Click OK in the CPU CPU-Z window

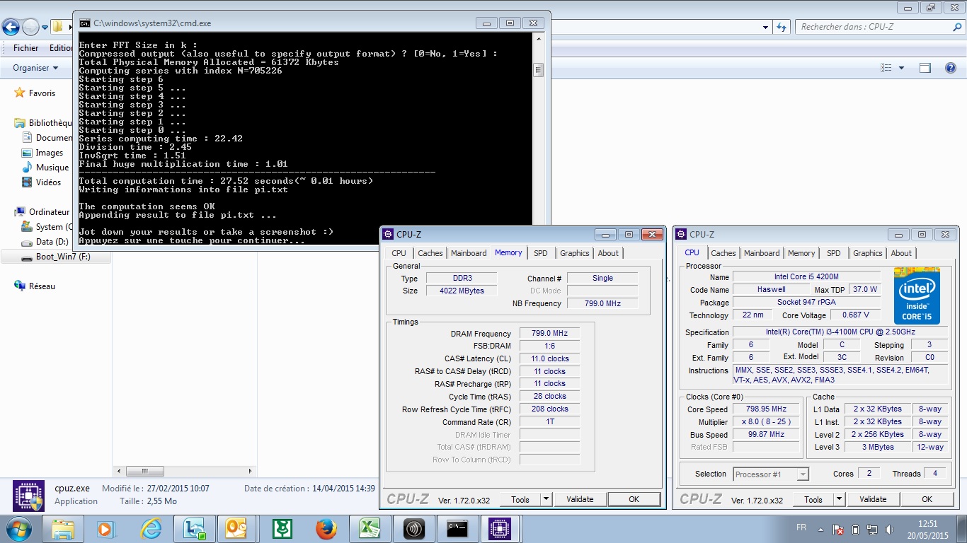[927, 499]
